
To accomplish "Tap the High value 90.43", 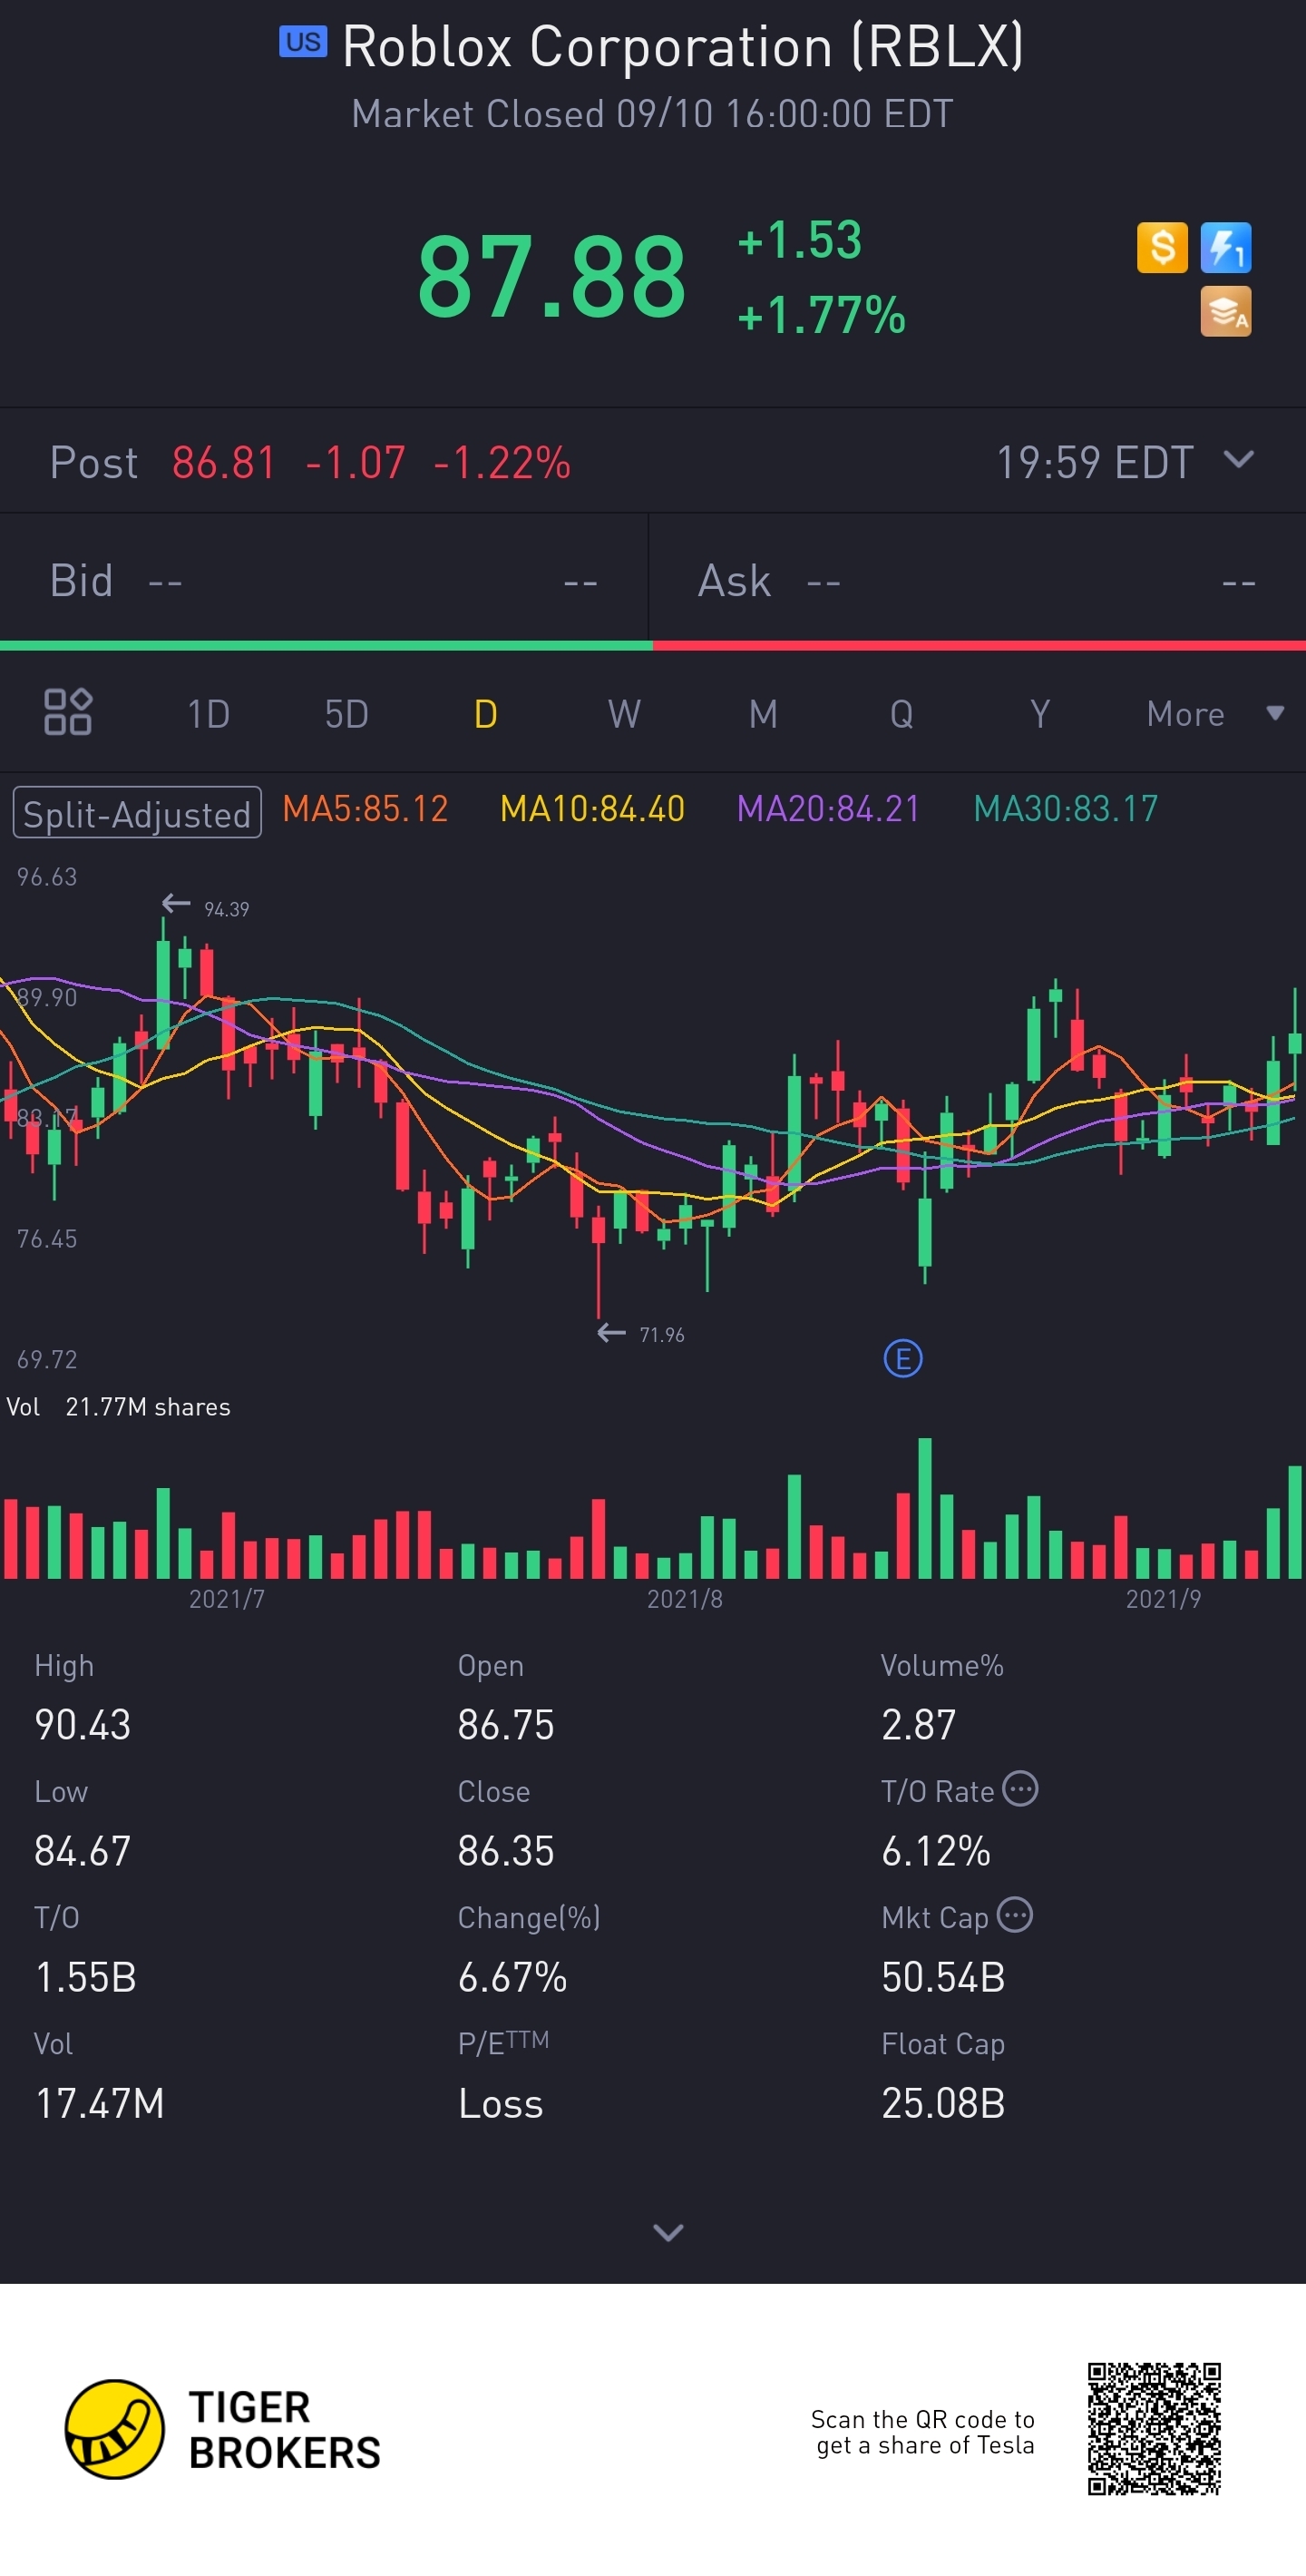I will tap(83, 1725).
